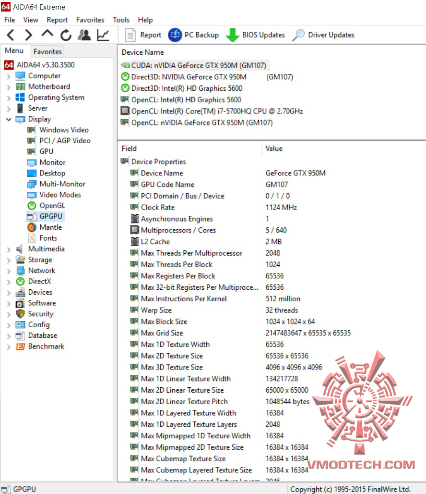Expand the Computer tree node
Screen dimensions: 426x494
(9, 76)
